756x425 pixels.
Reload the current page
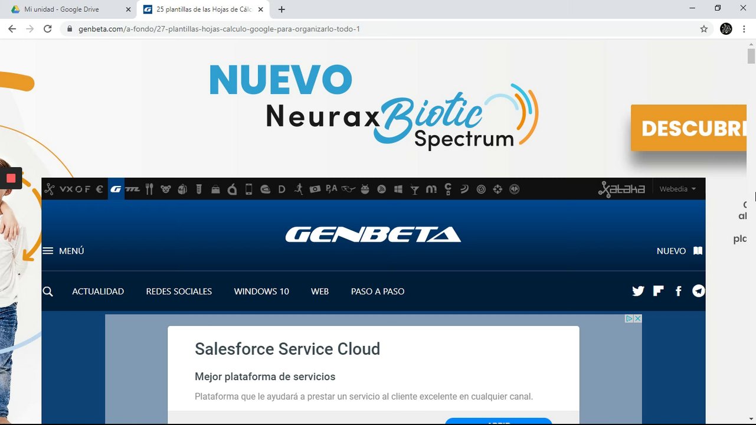tap(48, 29)
